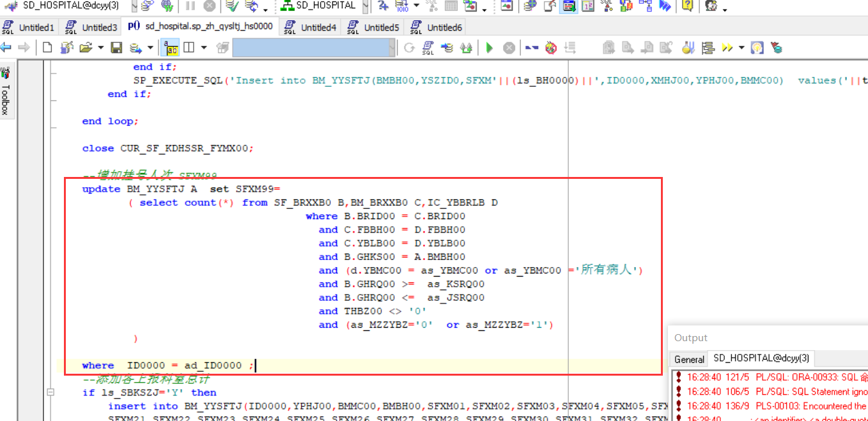Click the New document icon
Screen dimensions: 868x421
(47, 48)
